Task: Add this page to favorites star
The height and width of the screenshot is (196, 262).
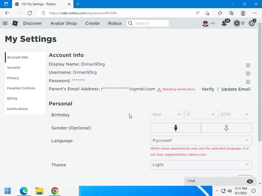Action: point(207,13)
